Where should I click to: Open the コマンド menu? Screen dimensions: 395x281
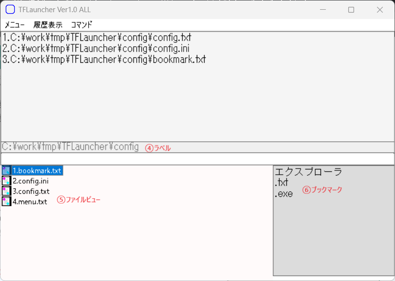[81, 25]
